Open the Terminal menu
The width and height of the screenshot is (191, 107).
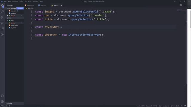35,2
